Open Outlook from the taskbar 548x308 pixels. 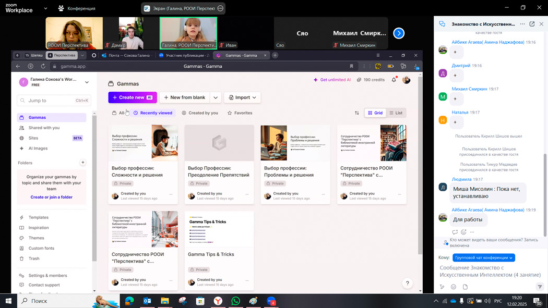147,301
